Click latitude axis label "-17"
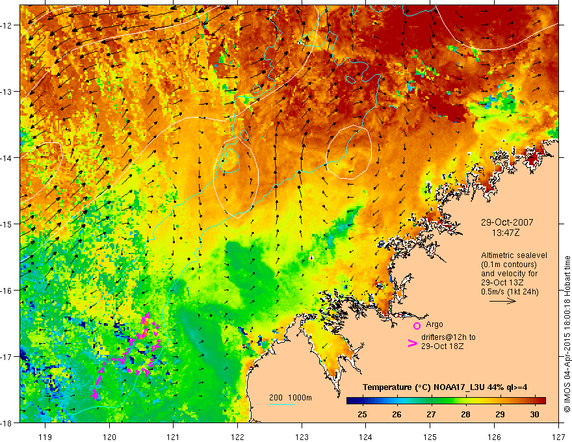This screenshot has height=442, width=572. pos(7,357)
